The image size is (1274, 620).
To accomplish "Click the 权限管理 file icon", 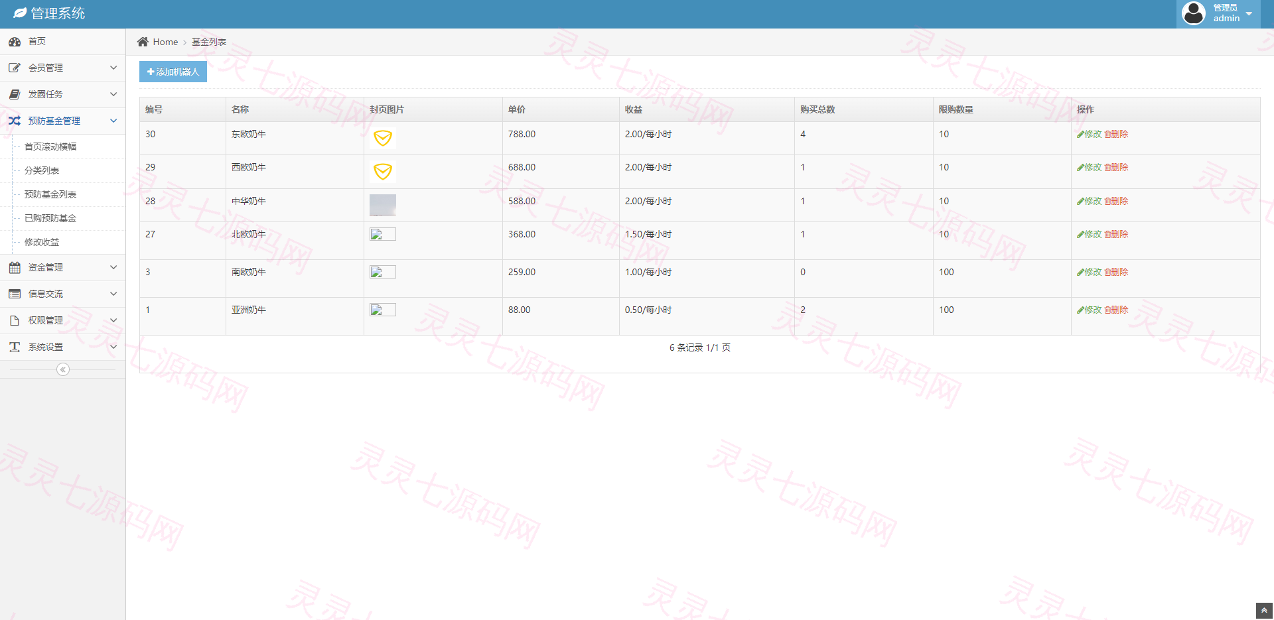I will (x=15, y=320).
